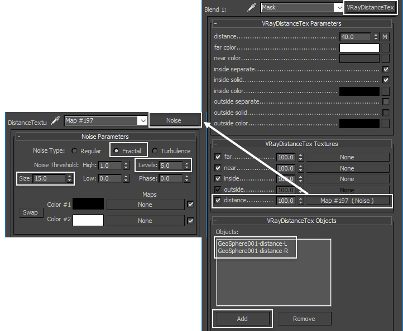Click the Swap colors button

(31, 212)
